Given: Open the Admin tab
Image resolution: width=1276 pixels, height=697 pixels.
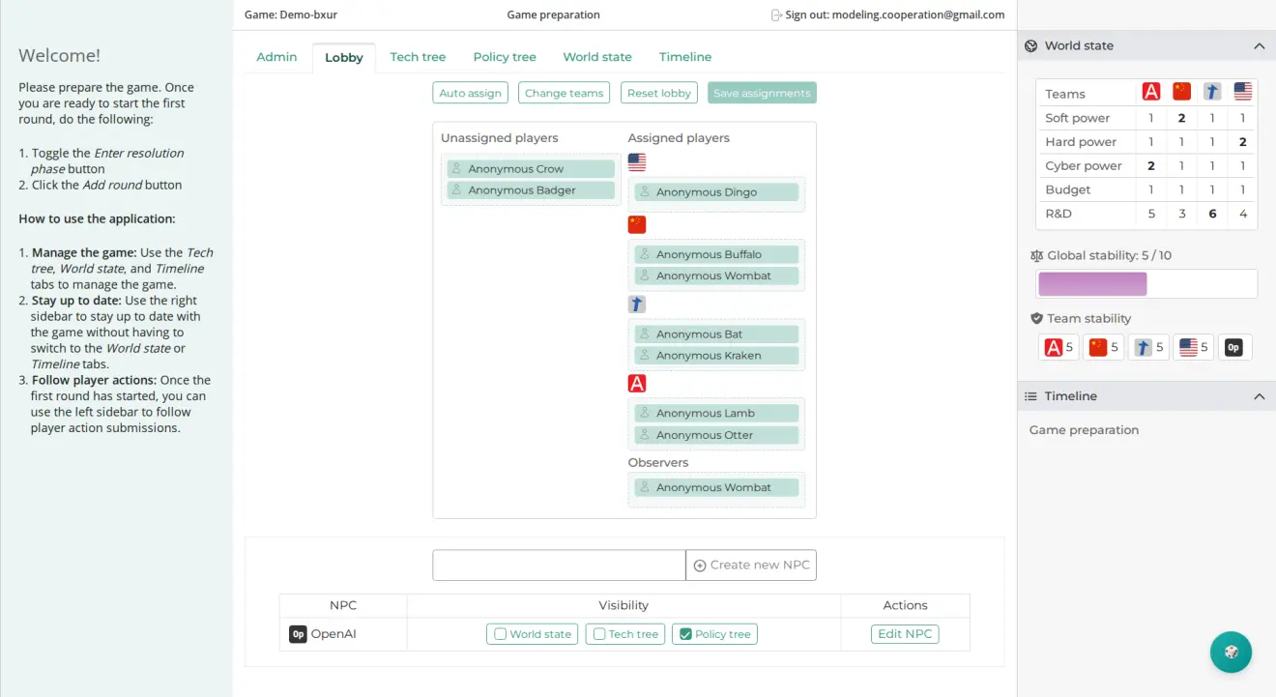Looking at the screenshot, I should tap(276, 56).
